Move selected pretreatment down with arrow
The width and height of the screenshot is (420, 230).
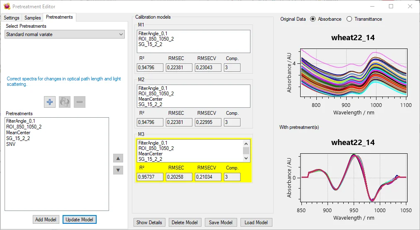pyautogui.click(x=118, y=170)
